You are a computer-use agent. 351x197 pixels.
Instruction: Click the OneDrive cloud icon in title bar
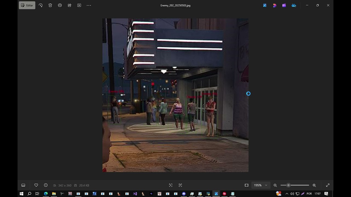pos(294,5)
